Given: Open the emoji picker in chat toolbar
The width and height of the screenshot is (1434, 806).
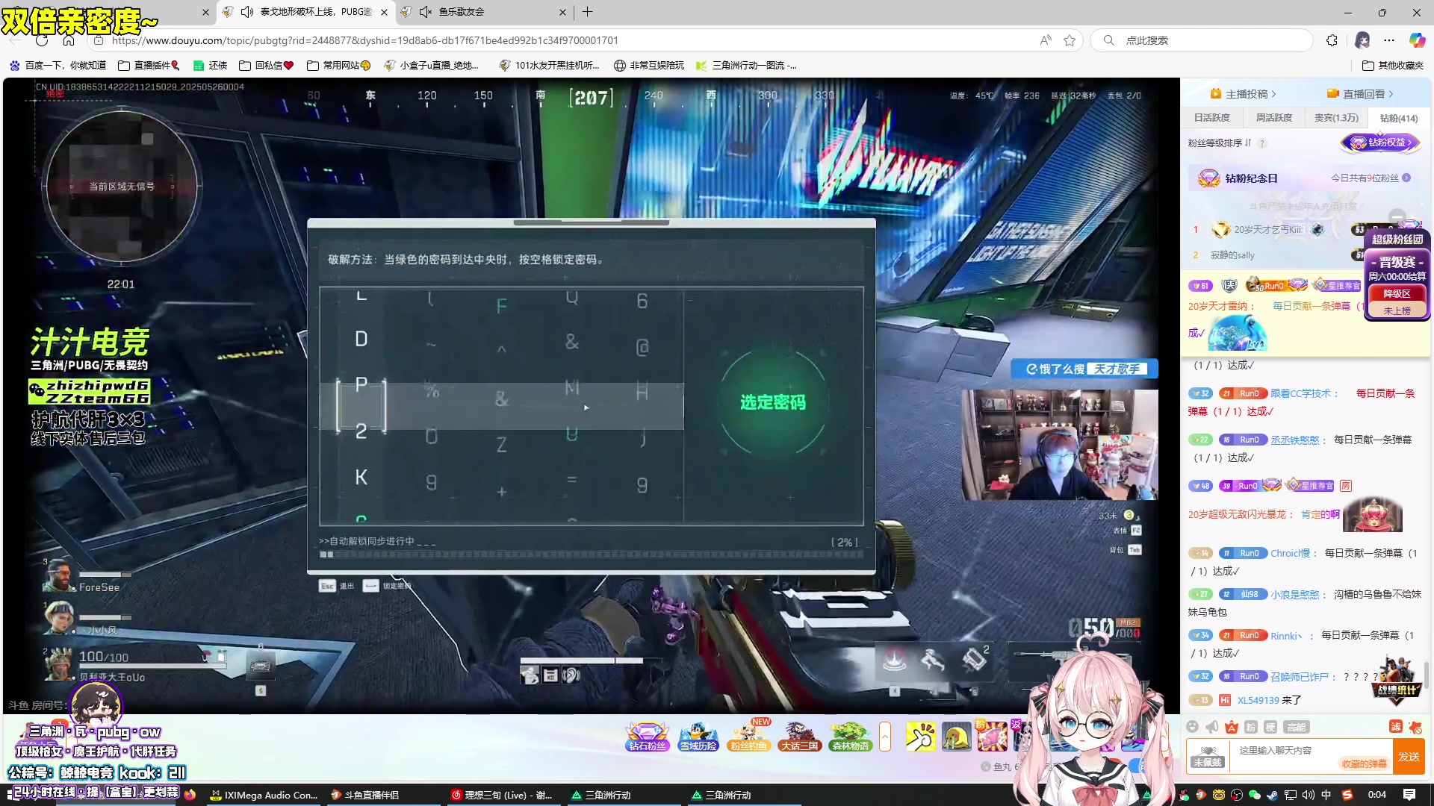Looking at the screenshot, I should tap(1192, 727).
